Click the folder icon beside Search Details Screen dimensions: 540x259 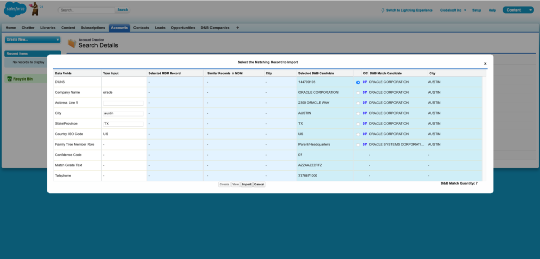(72, 43)
